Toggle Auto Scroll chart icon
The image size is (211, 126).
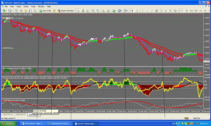click(104, 11)
